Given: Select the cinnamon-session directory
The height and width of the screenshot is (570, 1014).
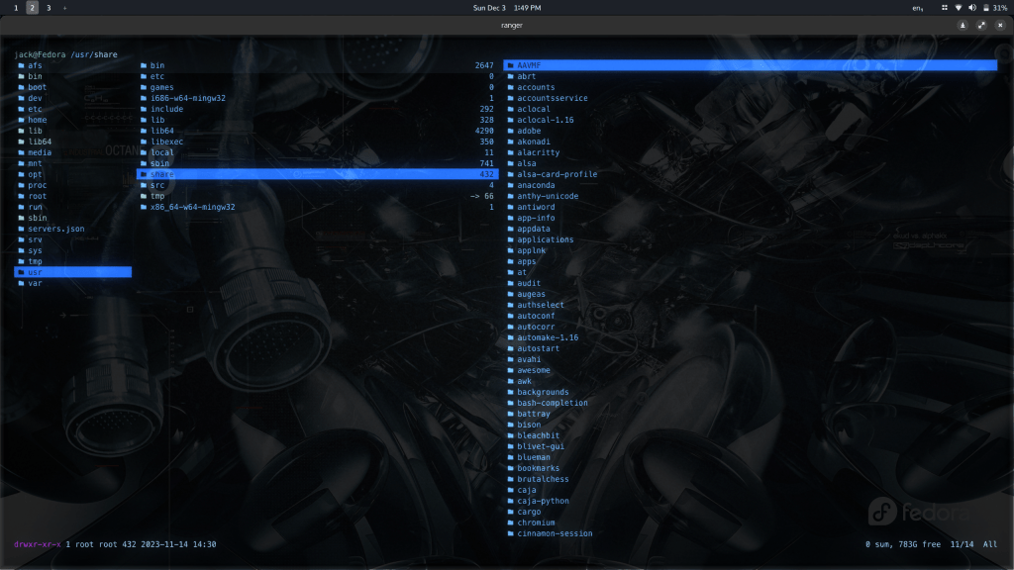Looking at the screenshot, I should (555, 533).
